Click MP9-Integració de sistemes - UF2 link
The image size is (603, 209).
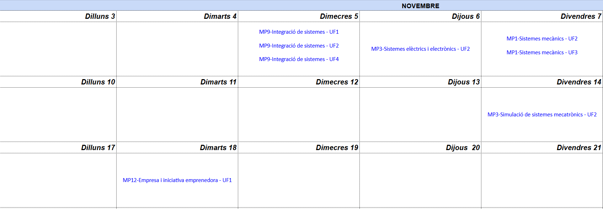(x=299, y=46)
